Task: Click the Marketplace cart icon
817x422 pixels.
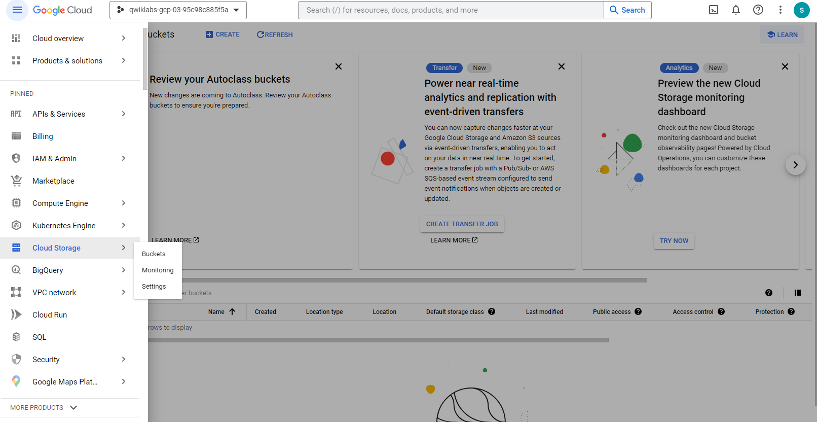Action: pos(16,181)
